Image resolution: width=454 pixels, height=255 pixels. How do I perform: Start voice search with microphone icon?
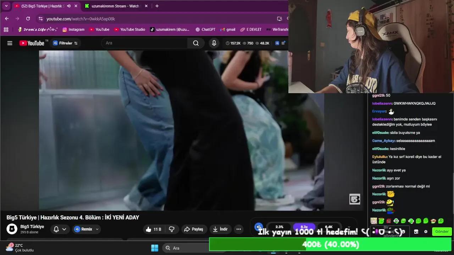pos(214,43)
